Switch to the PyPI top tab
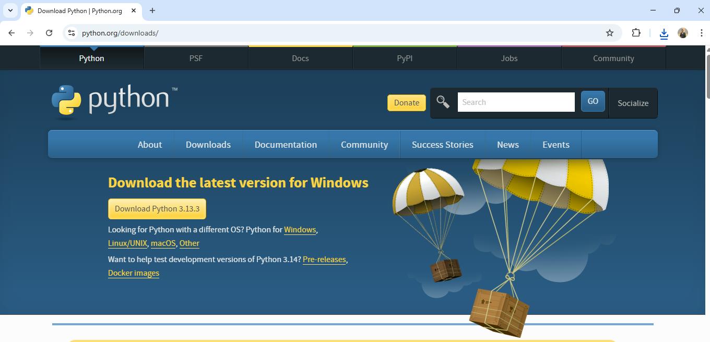This screenshot has width=710, height=342. click(405, 58)
